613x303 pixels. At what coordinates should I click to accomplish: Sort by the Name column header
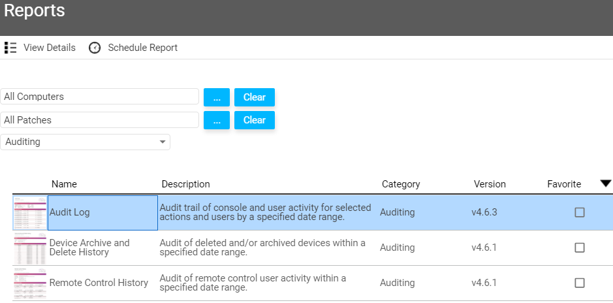pos(64,184)
